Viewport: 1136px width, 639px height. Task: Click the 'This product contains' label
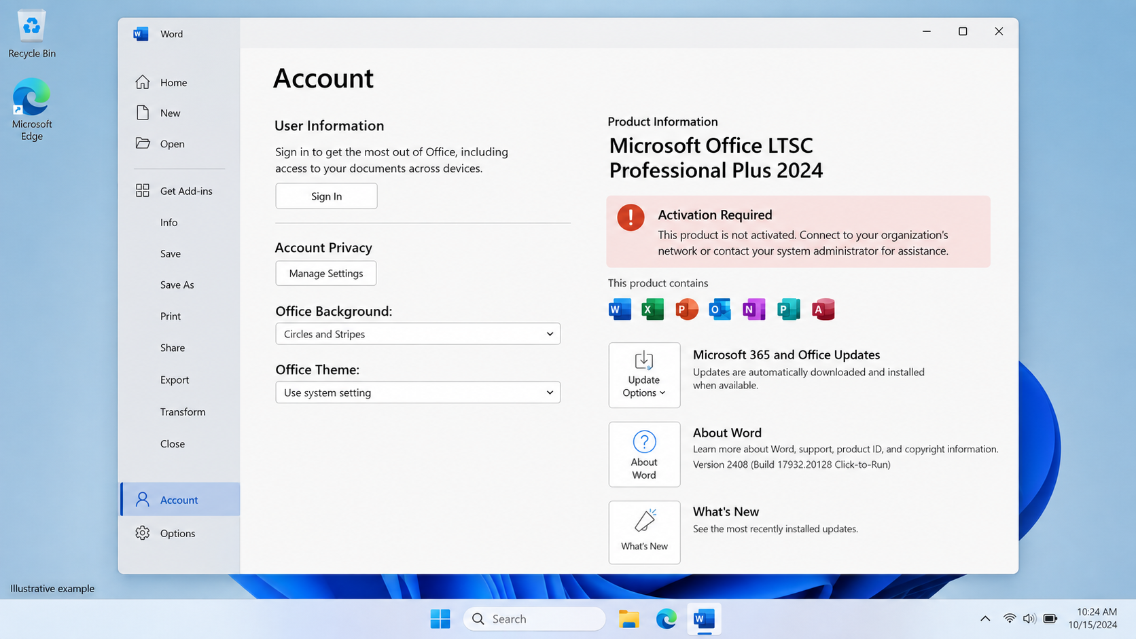tap(658, 283)
